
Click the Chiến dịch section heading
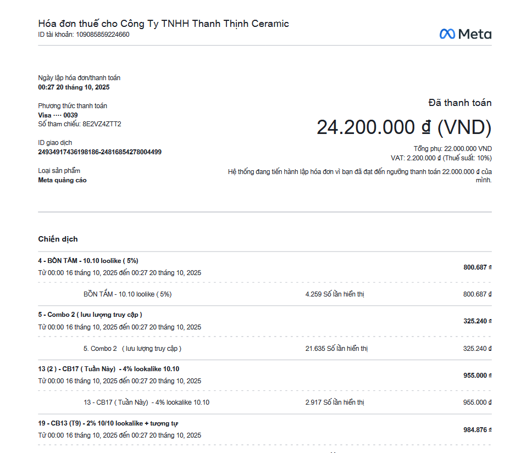coord(58,239)
